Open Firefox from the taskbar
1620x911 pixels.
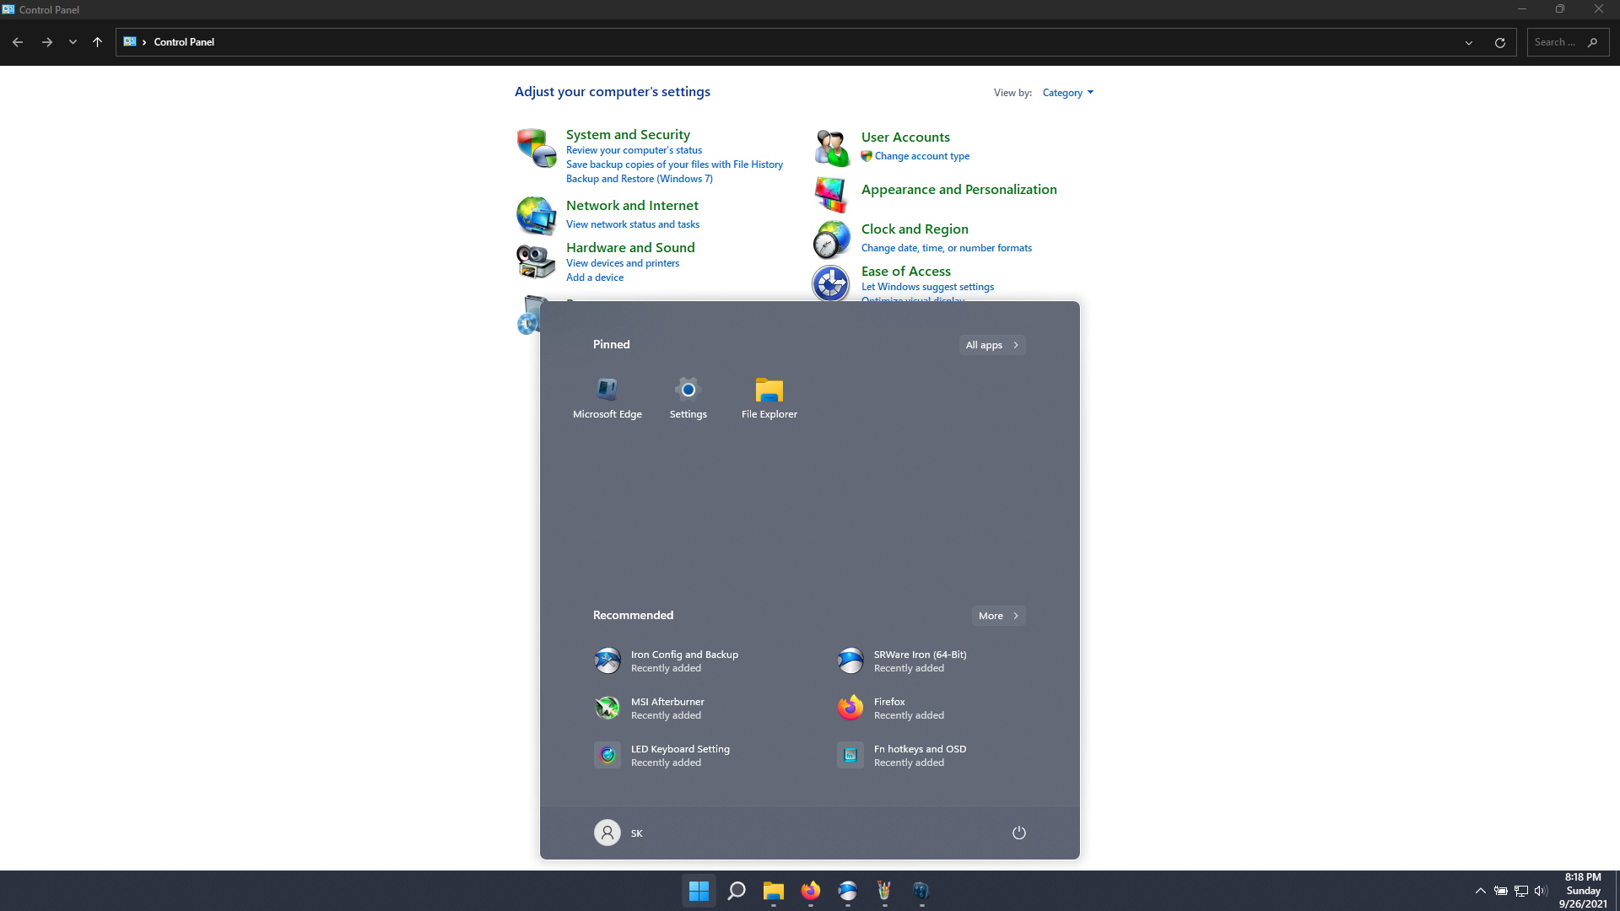(x=811, y=891)
